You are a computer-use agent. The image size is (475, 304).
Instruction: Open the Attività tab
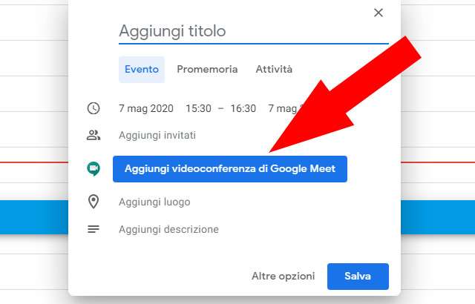click(x=274, y=70)
